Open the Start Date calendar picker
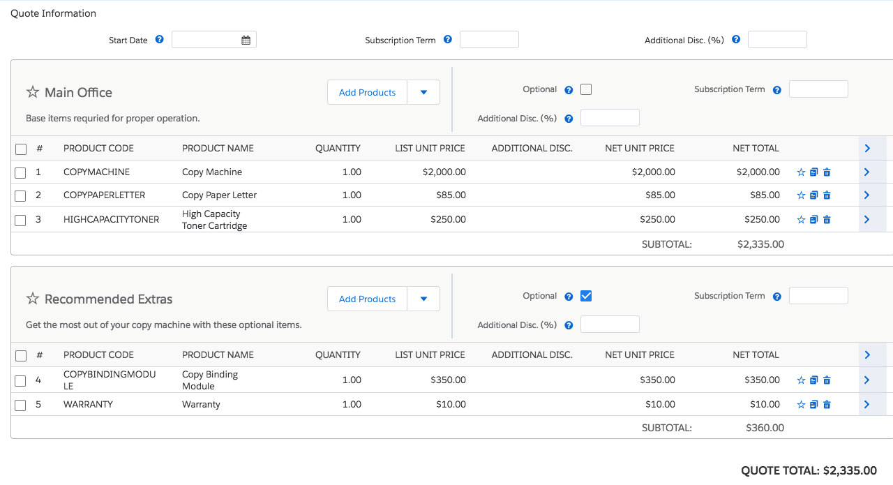893x485 pixels. tap(246, 40)
